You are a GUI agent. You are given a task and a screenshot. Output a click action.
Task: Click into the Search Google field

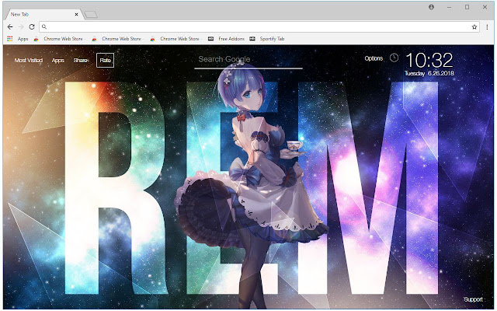[x=248, y=60]
